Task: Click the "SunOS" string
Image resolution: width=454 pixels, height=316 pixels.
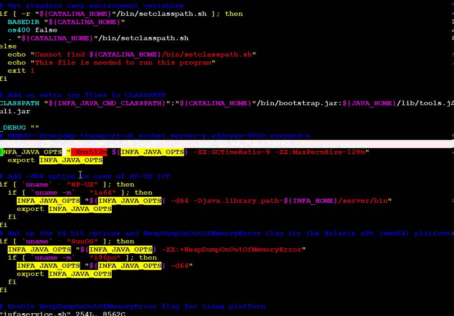Action: (82, 242)
